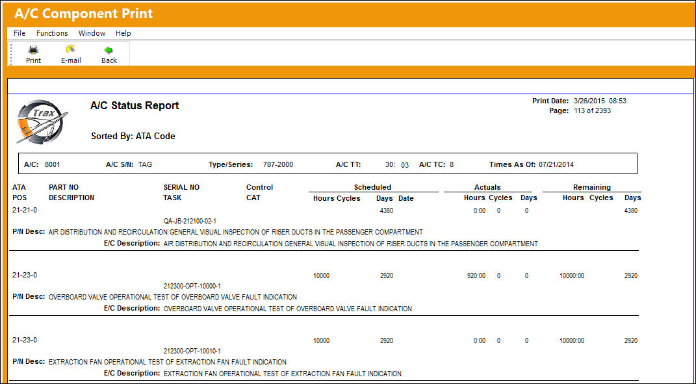Open the Functions menu
The image size is (696, 384).
coord(52,33)
